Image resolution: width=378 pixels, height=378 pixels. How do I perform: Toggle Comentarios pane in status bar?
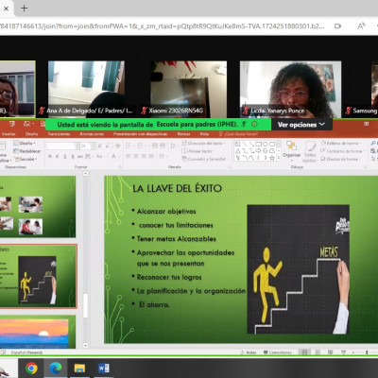pos(278,352)
